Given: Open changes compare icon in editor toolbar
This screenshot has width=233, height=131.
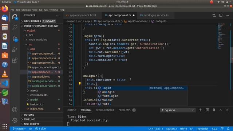Looking at the screenshot, I should point(214,15).
